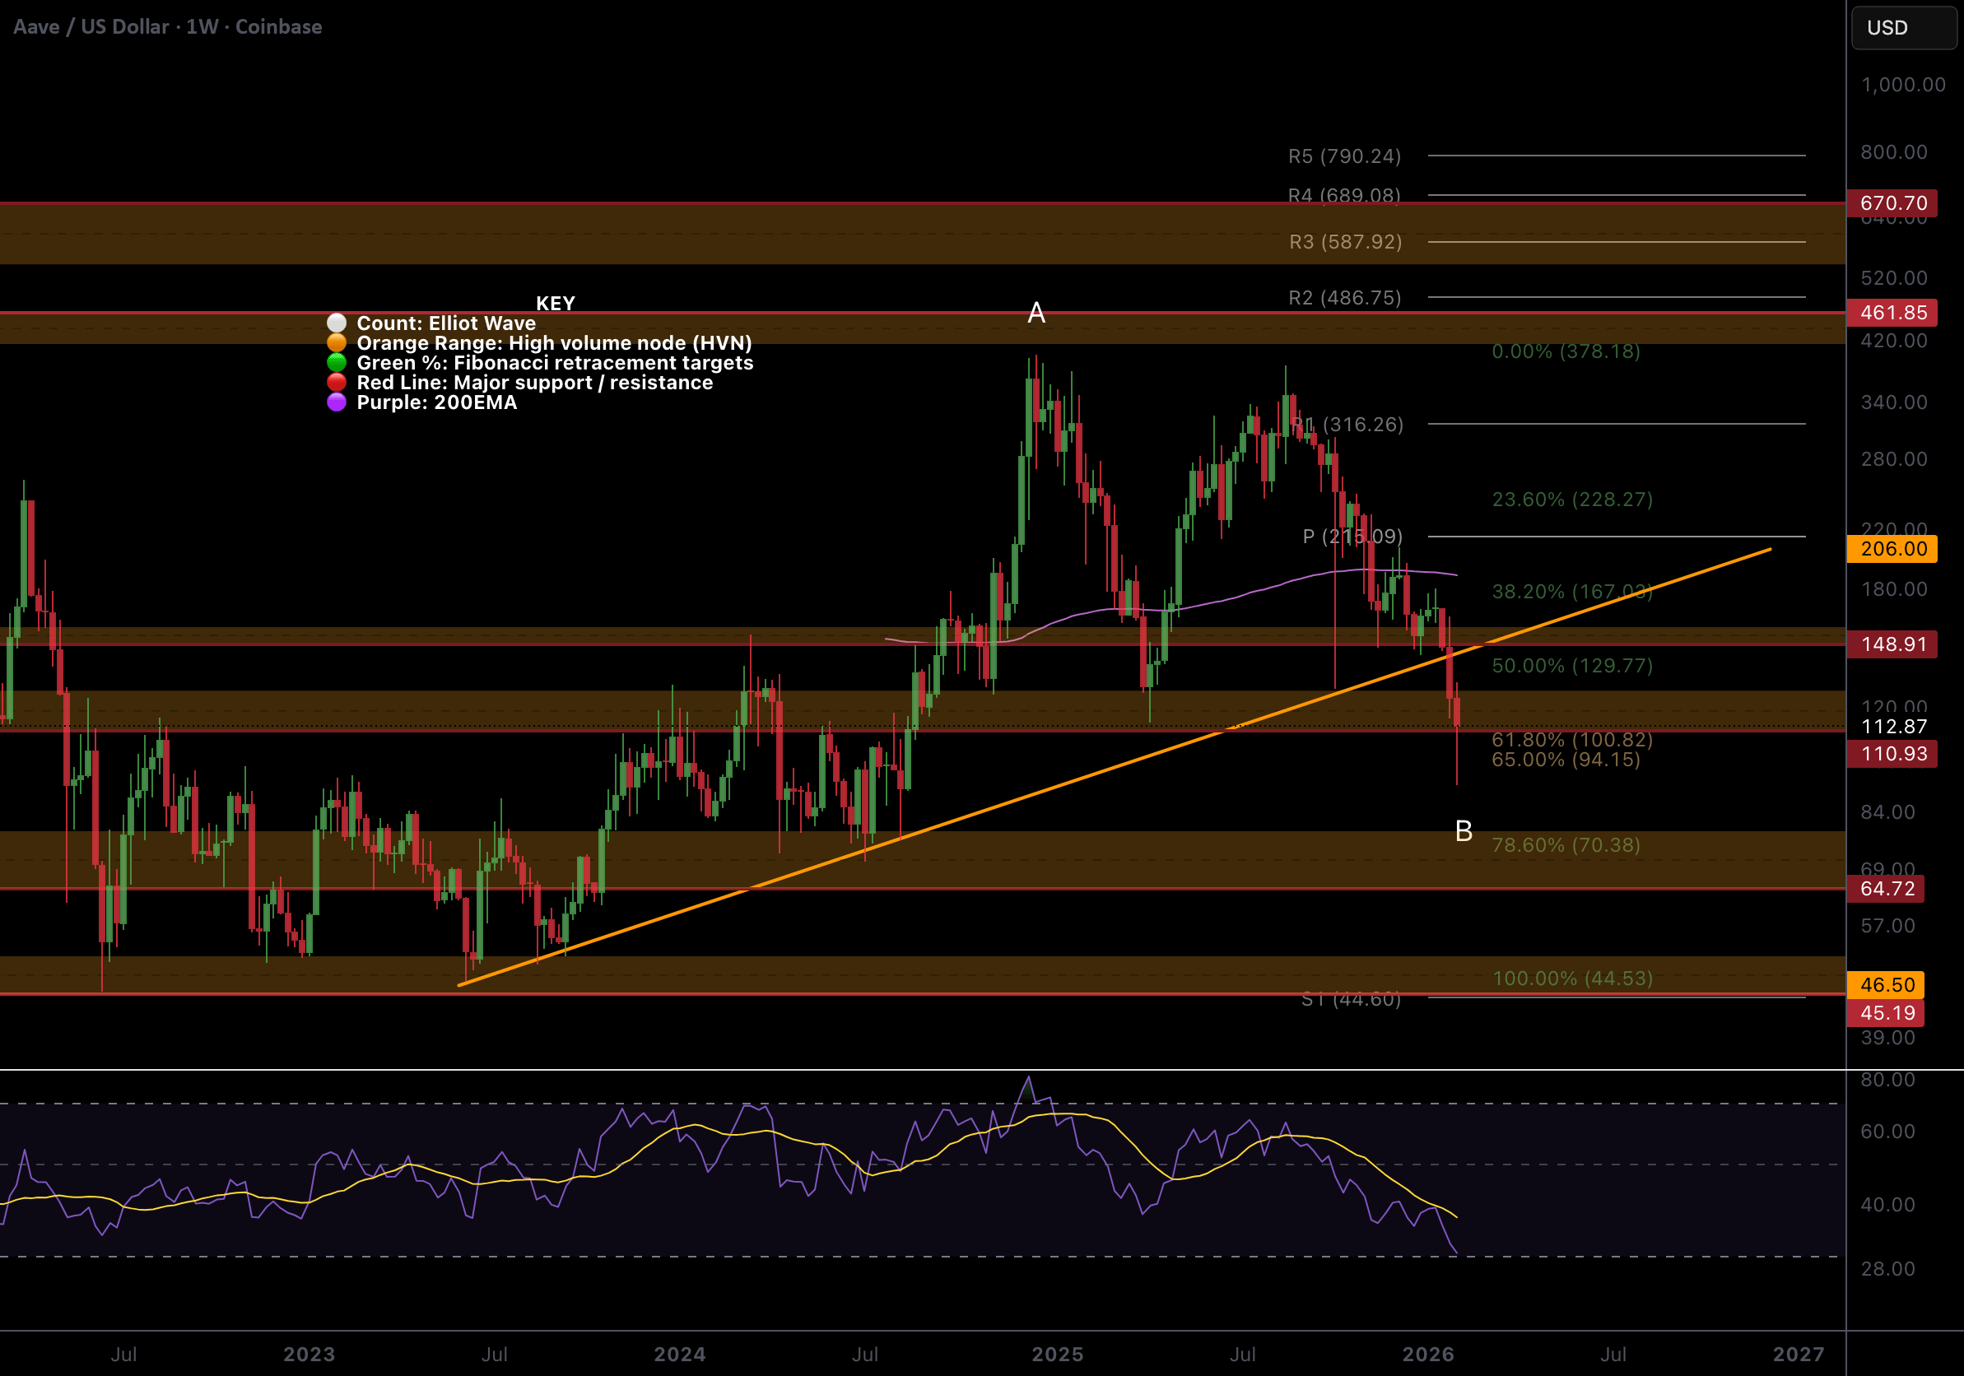1964x1376 pixels.
Task: Click the red 670.70 price tag
Action: pos(1892,203)
